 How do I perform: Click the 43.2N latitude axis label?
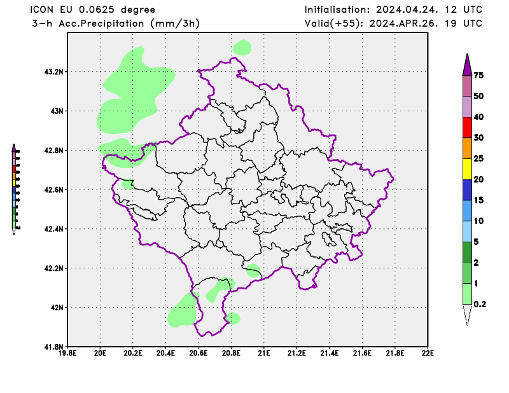(x=53, y=72)
